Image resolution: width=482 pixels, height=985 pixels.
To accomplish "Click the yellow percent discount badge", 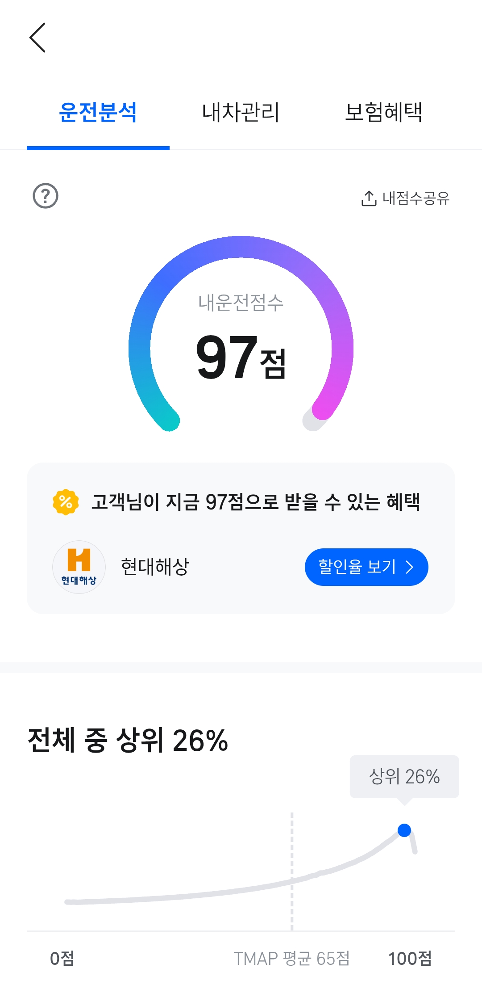I will pyautogui.click(x=66, y=501).
